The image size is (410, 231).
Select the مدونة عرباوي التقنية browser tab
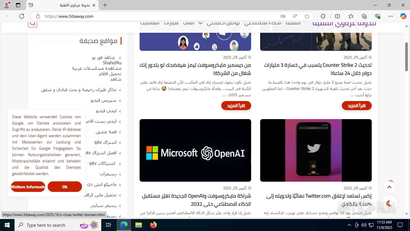point(62,5)
